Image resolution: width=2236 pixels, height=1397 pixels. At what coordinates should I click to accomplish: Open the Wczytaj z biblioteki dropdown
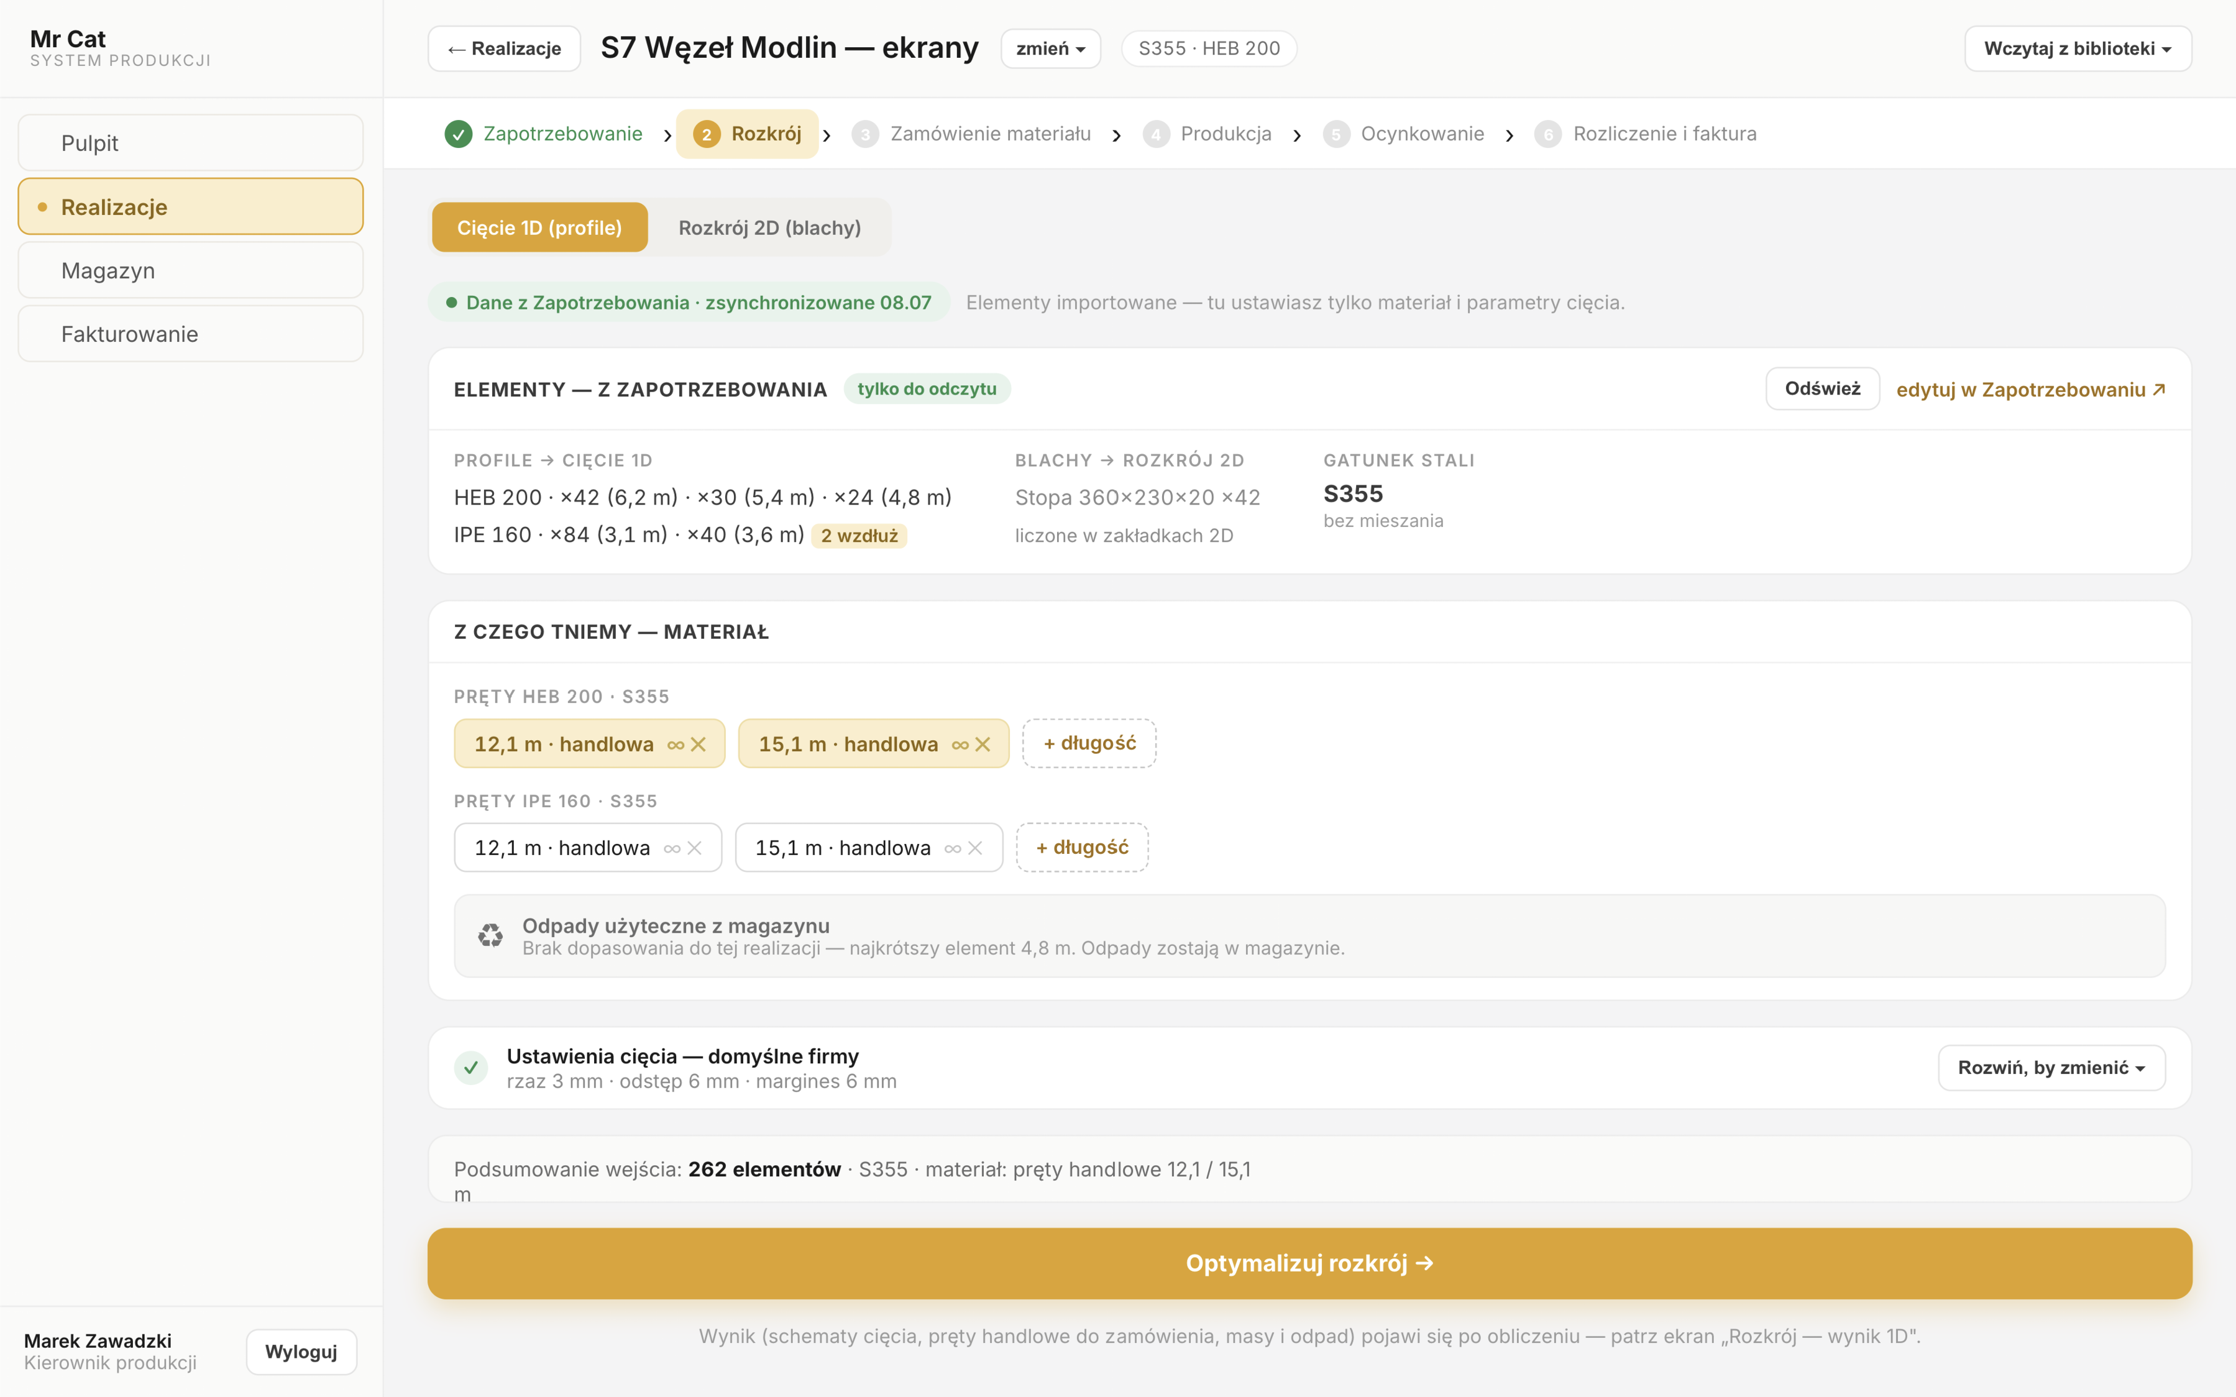click(2077, 49)
